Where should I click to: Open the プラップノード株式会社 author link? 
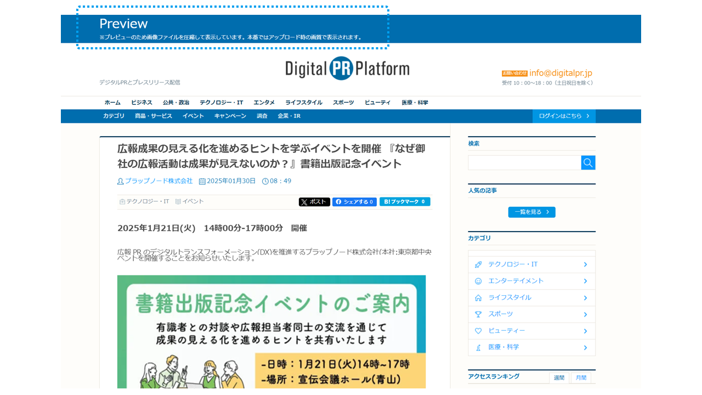point(158,181)
